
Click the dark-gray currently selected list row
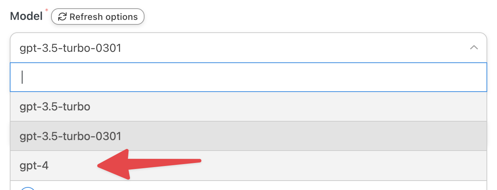[248, 136]
